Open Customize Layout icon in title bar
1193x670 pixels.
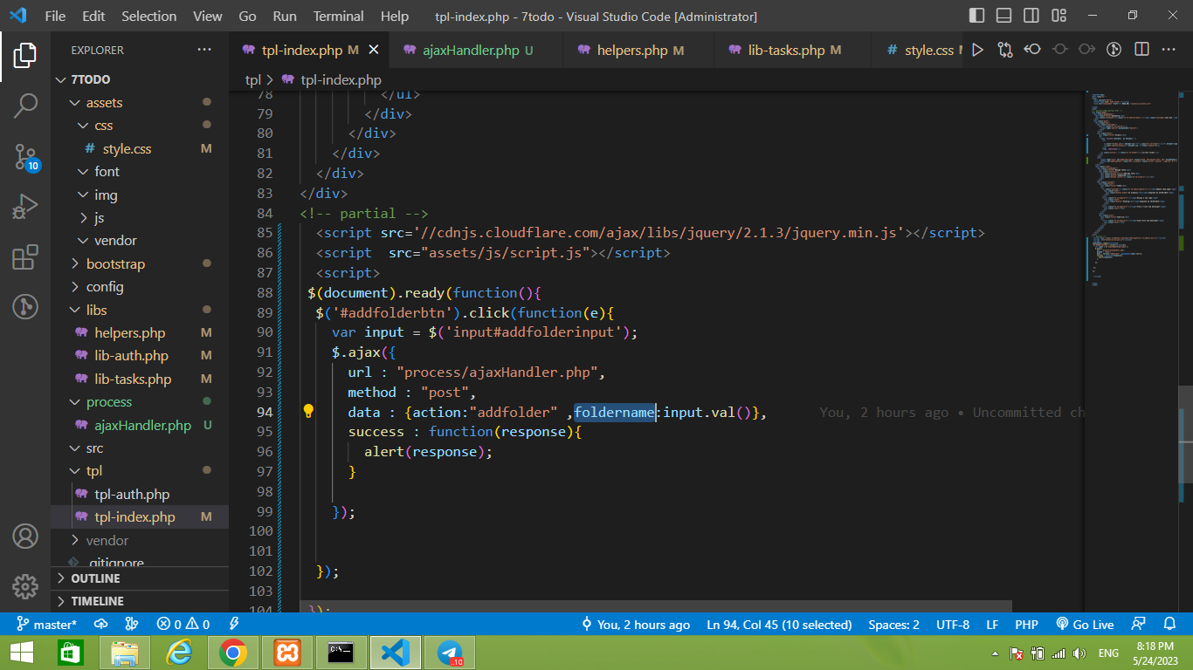pos(1059,16)
